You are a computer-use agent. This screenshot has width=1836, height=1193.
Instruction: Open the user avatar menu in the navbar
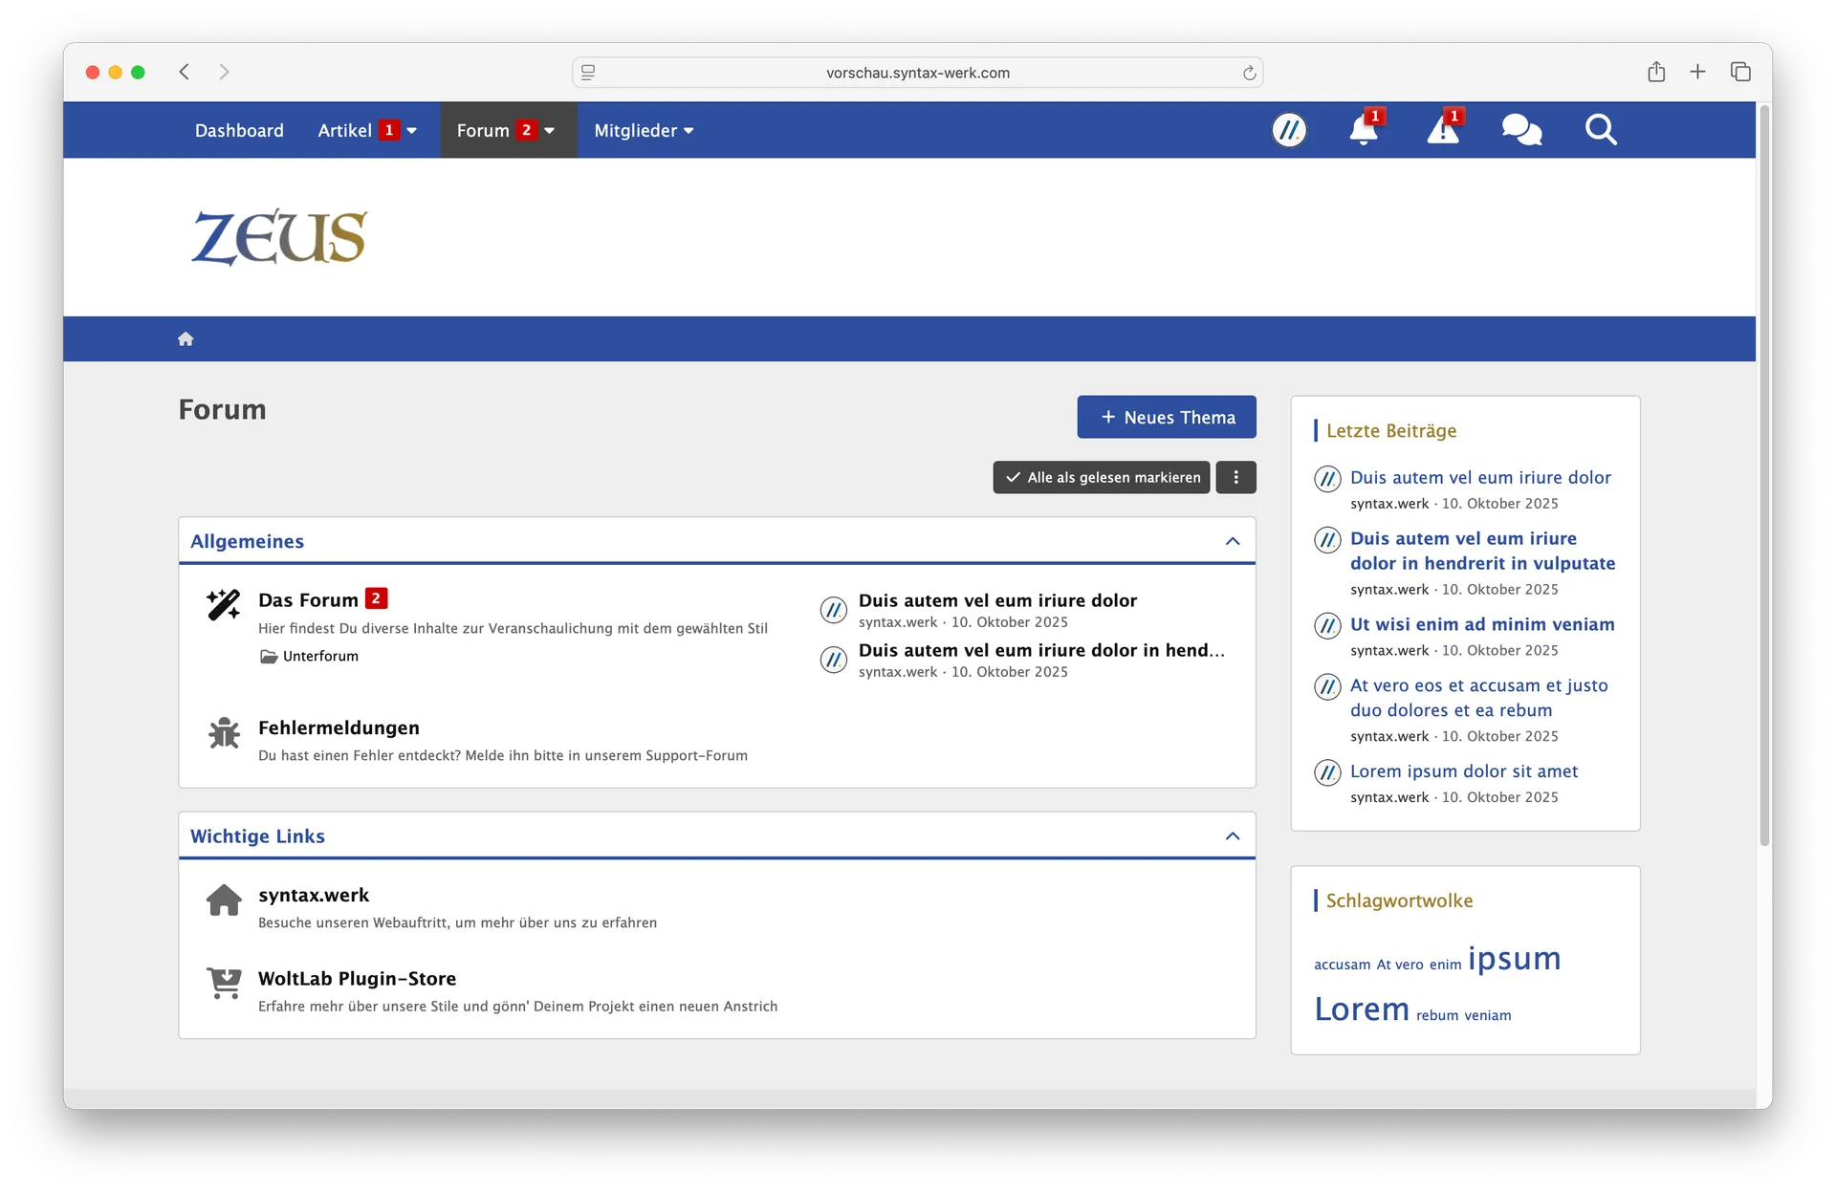(1289, 130)
